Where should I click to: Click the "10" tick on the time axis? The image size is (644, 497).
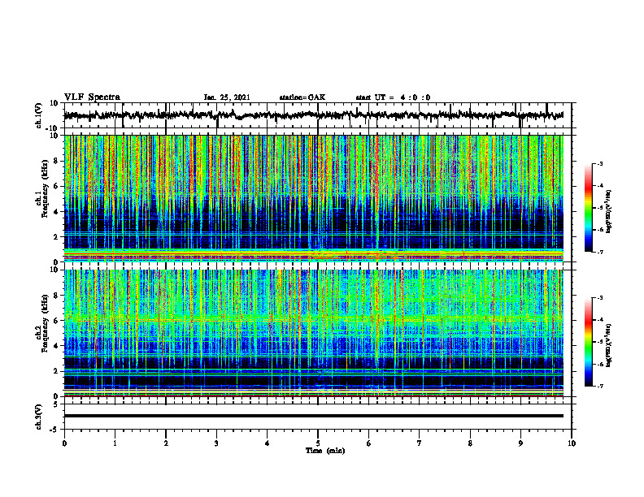pos(572,443)
